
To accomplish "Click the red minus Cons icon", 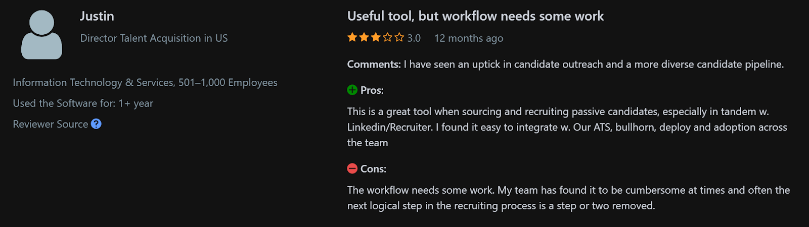I will point(352,169).
